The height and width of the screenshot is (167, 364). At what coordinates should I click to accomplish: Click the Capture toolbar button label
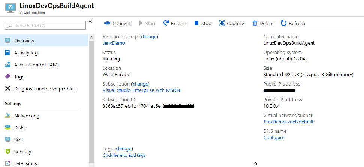point(236,24)
